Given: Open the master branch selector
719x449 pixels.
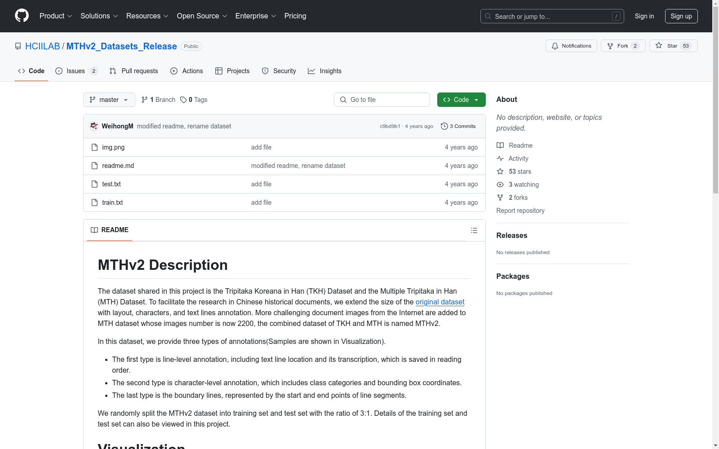Looking at the screenshot, I should click(109, 100).
